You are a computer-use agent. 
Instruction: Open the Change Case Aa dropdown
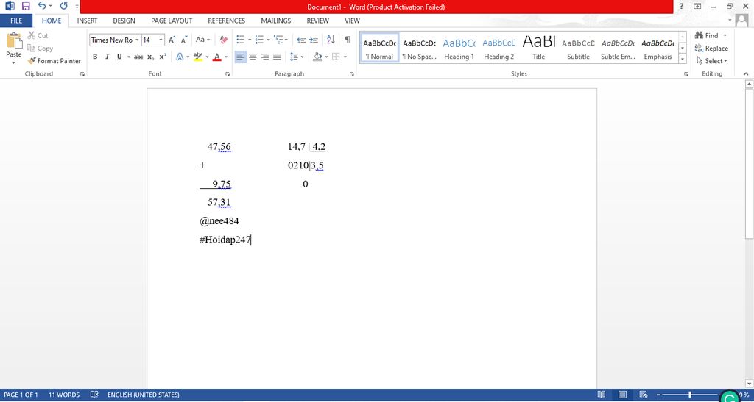(x=203, y=40)
